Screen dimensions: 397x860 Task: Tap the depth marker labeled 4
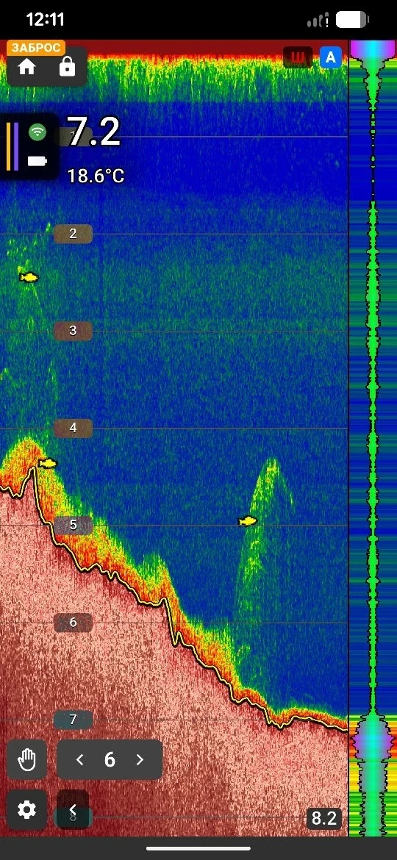73,428
